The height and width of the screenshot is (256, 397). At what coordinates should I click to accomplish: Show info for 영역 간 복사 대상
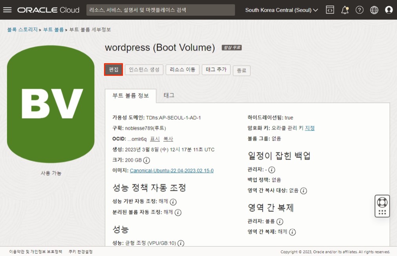304,191
